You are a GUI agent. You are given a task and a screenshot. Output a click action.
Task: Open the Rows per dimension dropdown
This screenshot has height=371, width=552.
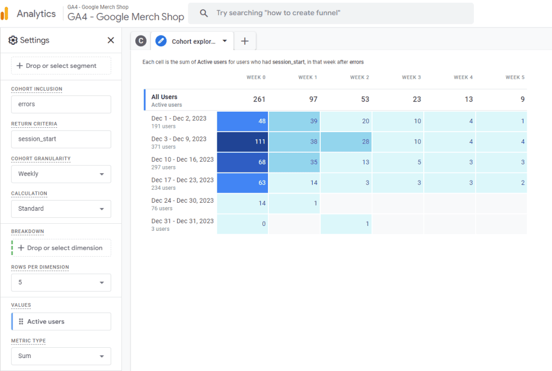tap(61, 282)
